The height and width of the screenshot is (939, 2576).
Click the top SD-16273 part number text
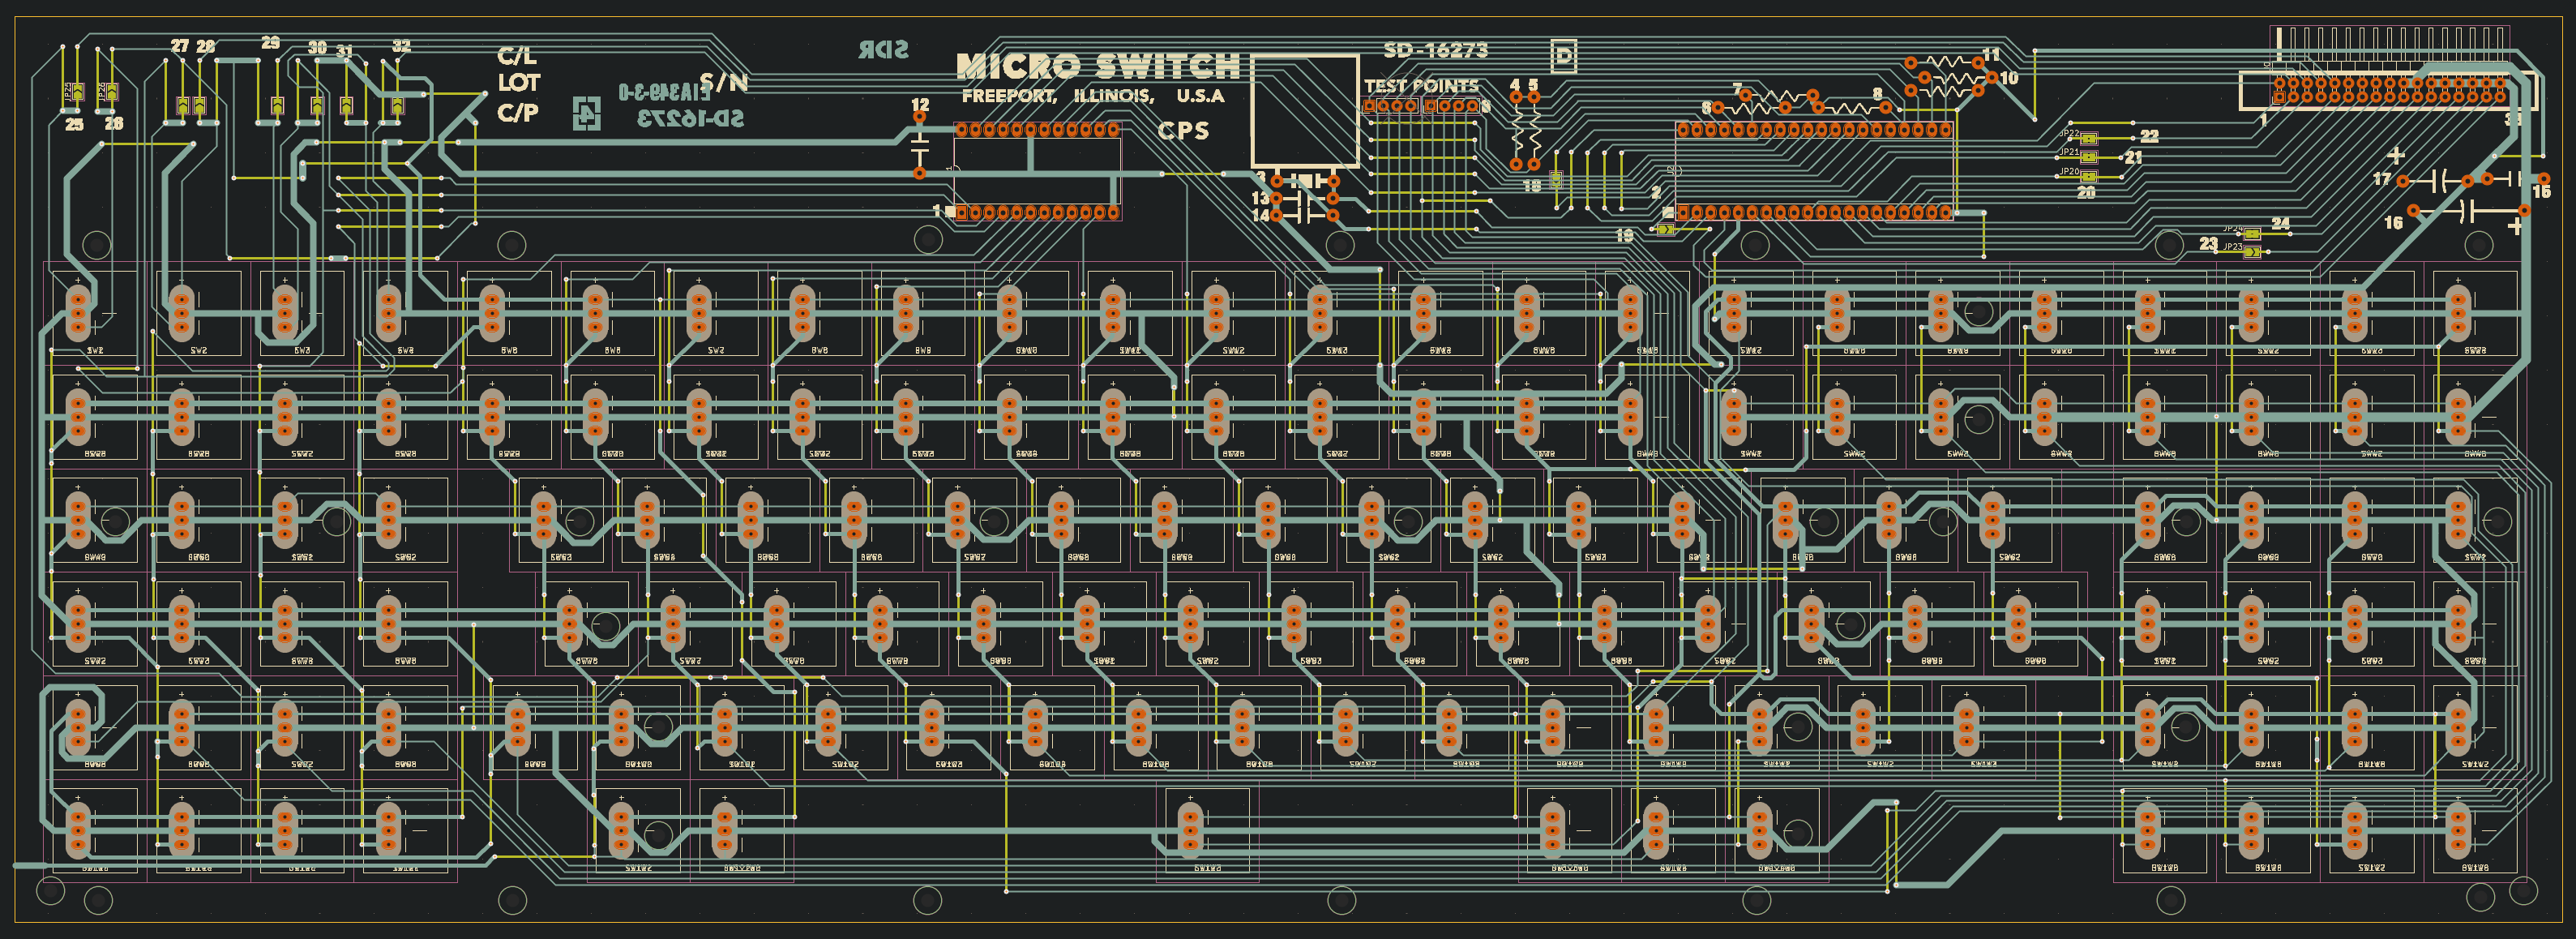[1435, 50]
